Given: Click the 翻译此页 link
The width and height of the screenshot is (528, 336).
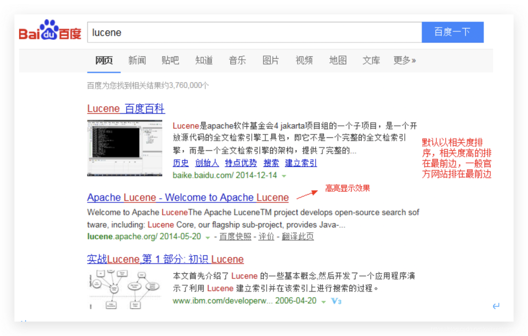Looking at the screenshot, I should tap(298, 237).
